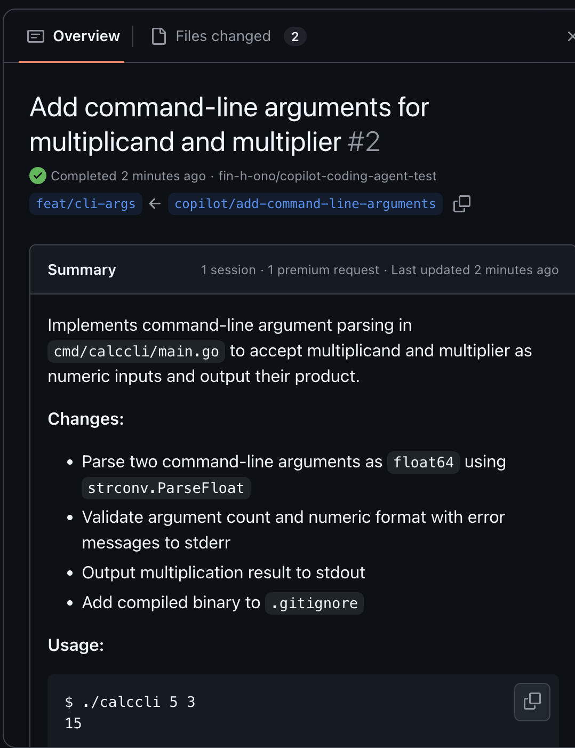This screenshot has width=575, height=748.
Task: Copy the usage code snippet
Action: click(x=532, y=702)
